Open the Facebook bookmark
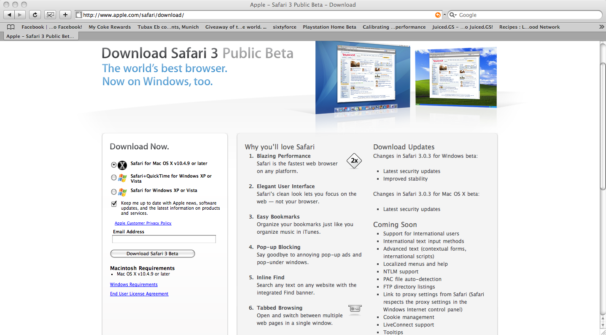This screenshot has width=606, height=335. coord(52,27)
